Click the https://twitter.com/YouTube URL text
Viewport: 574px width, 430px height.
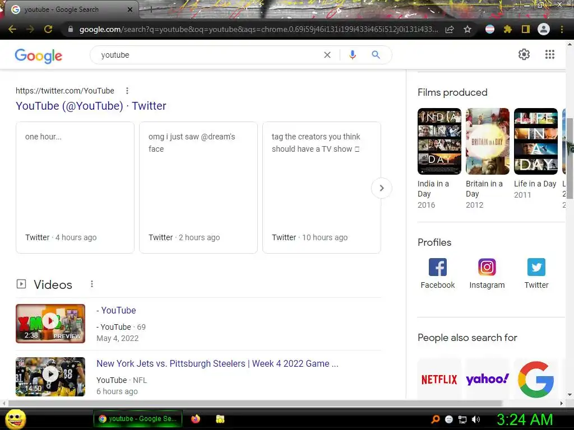coord(65,91)
